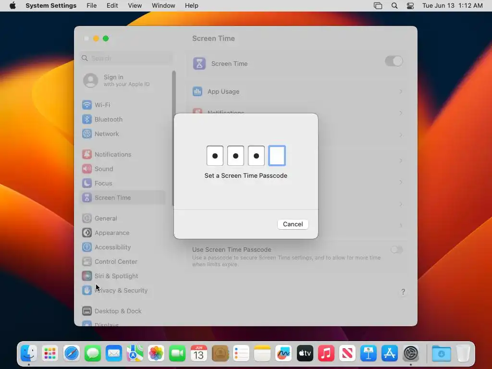The width and height of the screenshot is (492, 369).
Task: Select the Bluetooth sidebar icon
Action: coord(87,119)
